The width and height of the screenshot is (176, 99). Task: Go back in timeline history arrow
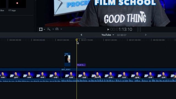point(81,35)
